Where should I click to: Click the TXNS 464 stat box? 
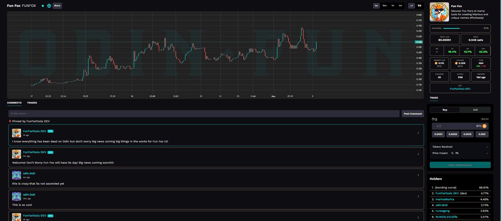(x=481, y=63)
